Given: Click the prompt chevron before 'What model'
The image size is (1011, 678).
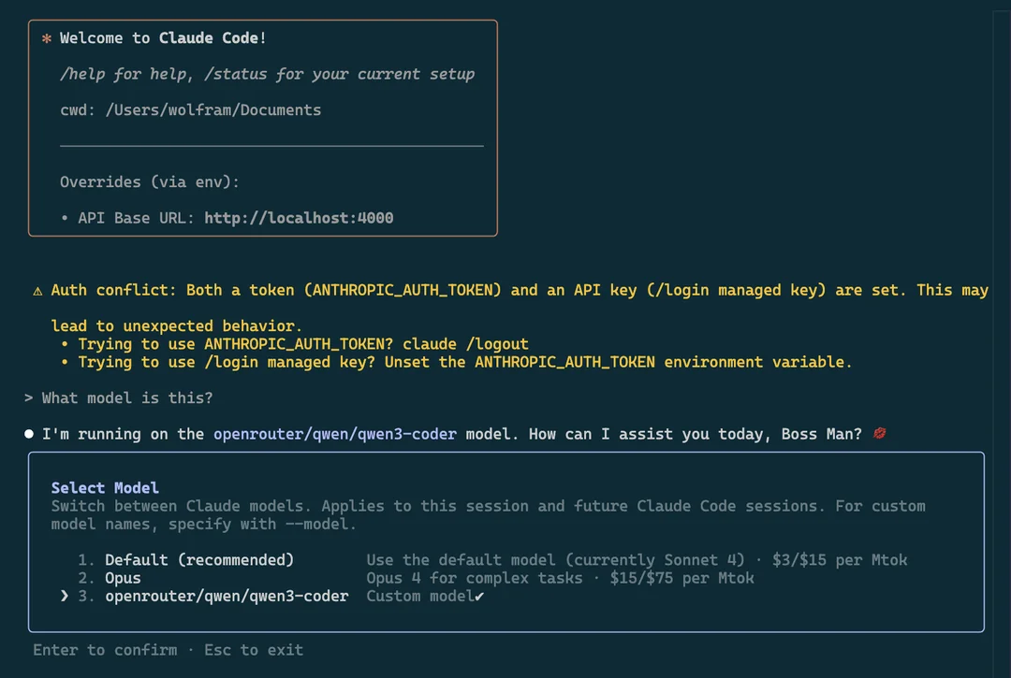Looking at the screenshot, I should (x=29, y=398).
